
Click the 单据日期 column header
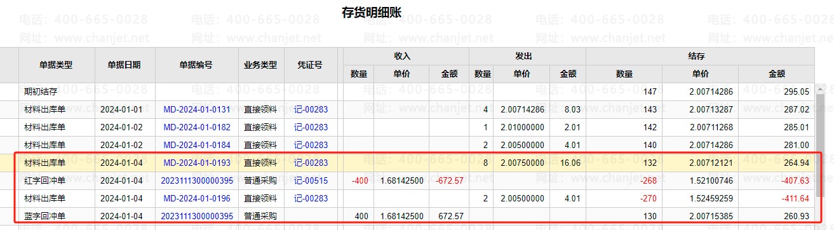coord(125,65)
